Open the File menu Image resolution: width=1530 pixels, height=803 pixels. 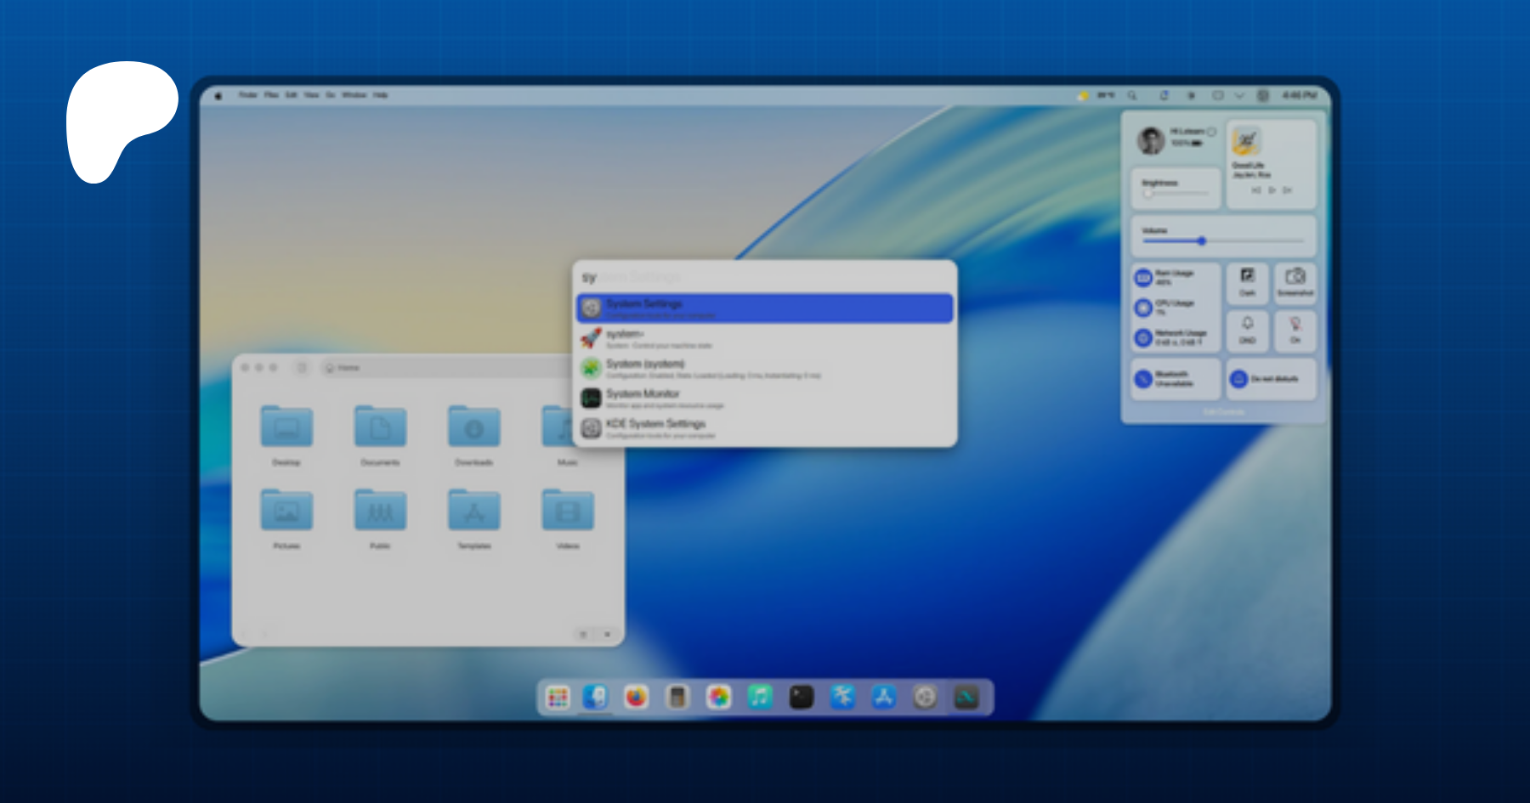click(x=271, y=95)
